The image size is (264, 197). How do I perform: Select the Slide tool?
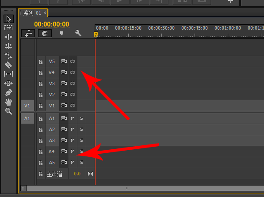(x=8, y=83)
